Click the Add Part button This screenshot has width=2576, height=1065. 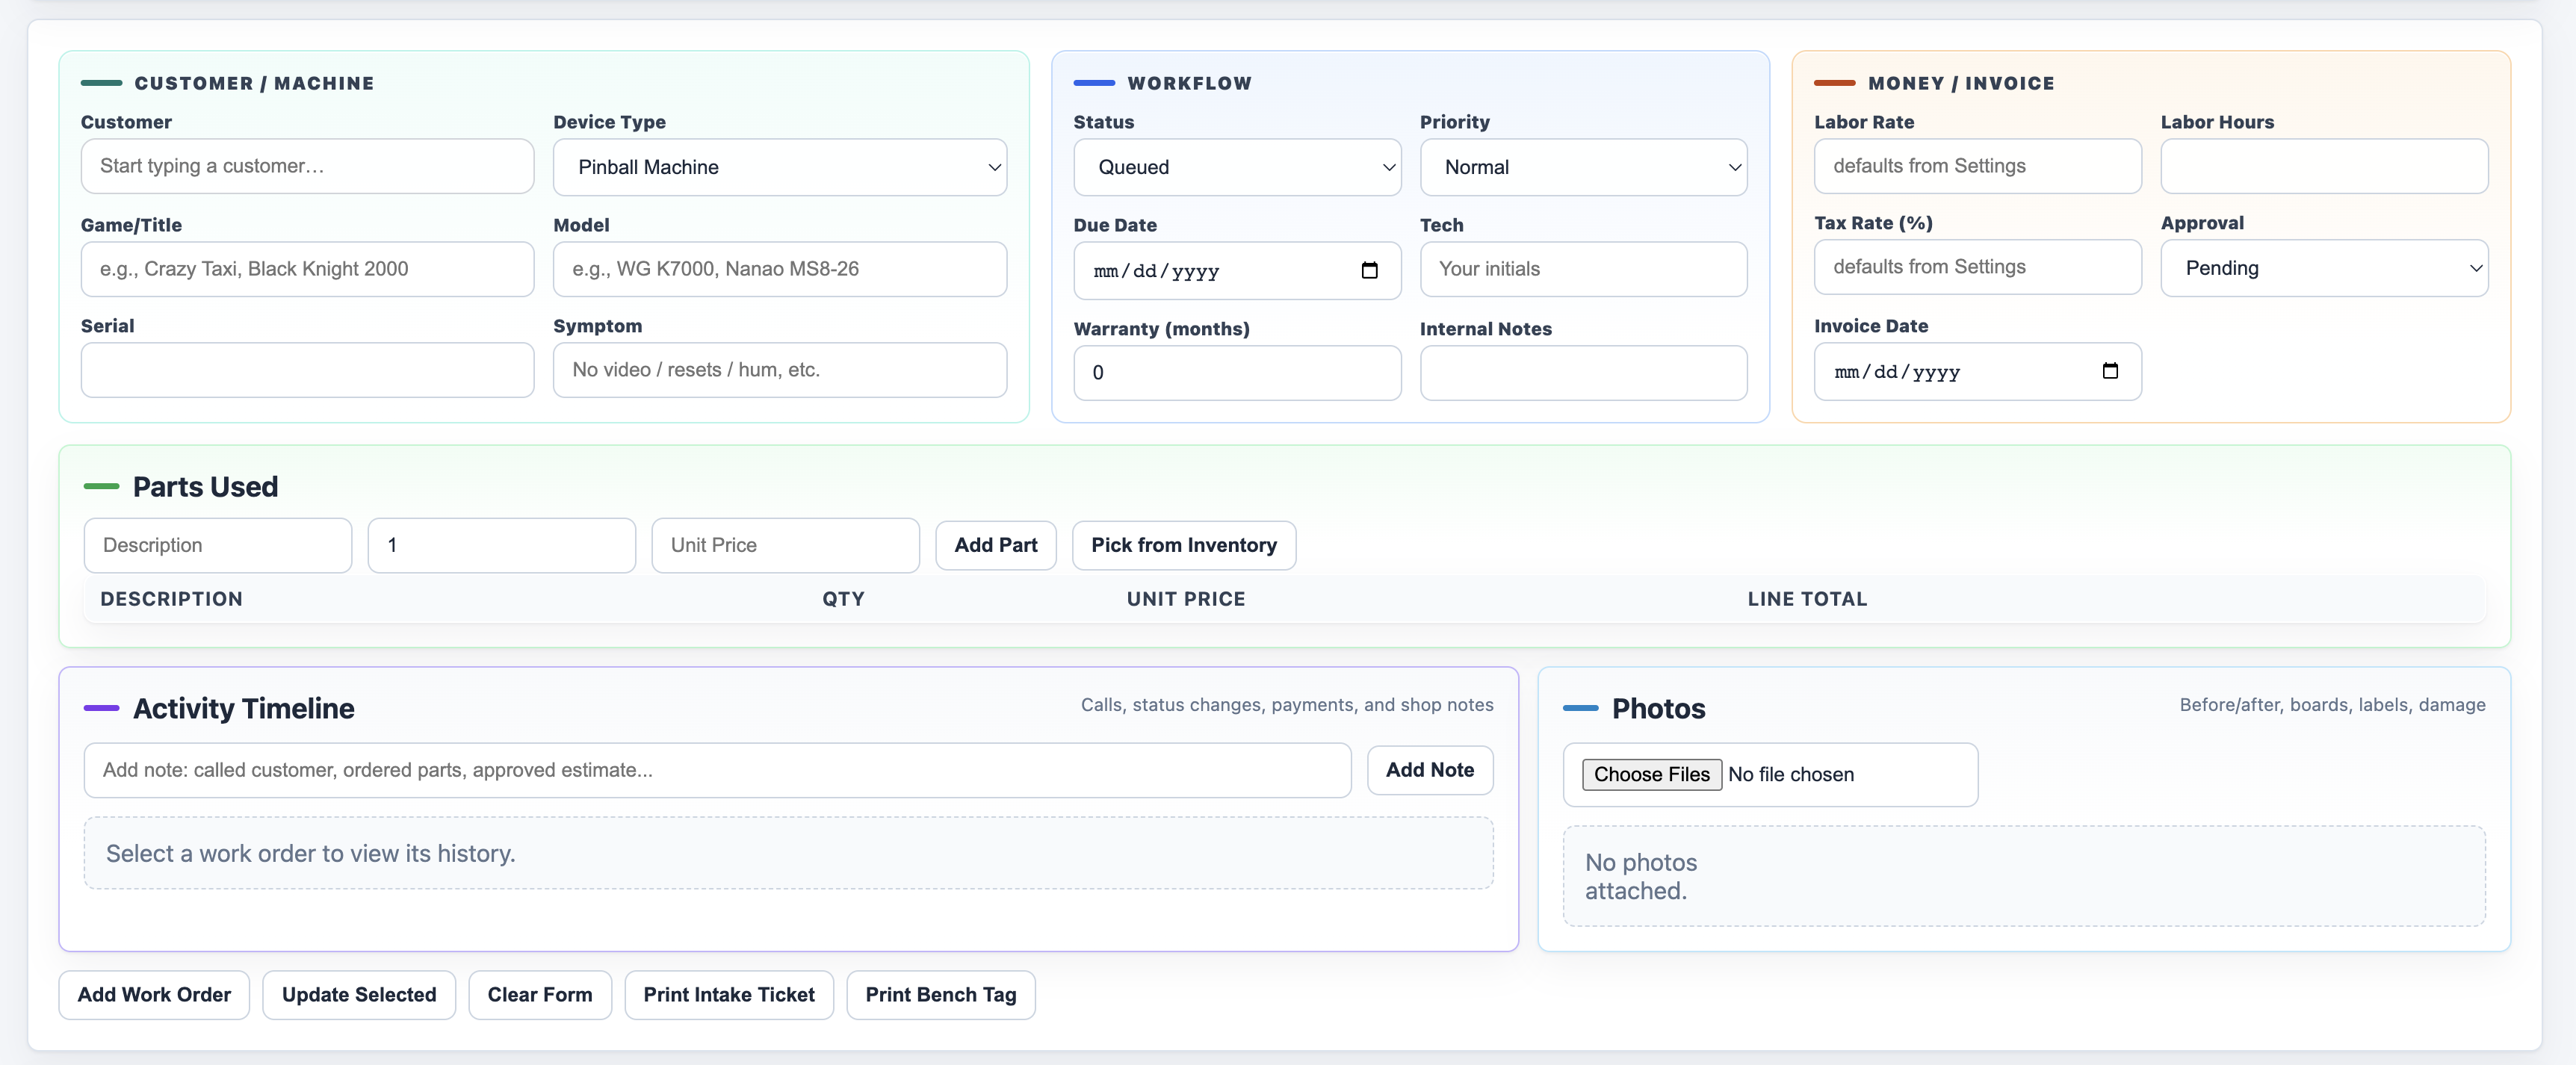point(995,545)
